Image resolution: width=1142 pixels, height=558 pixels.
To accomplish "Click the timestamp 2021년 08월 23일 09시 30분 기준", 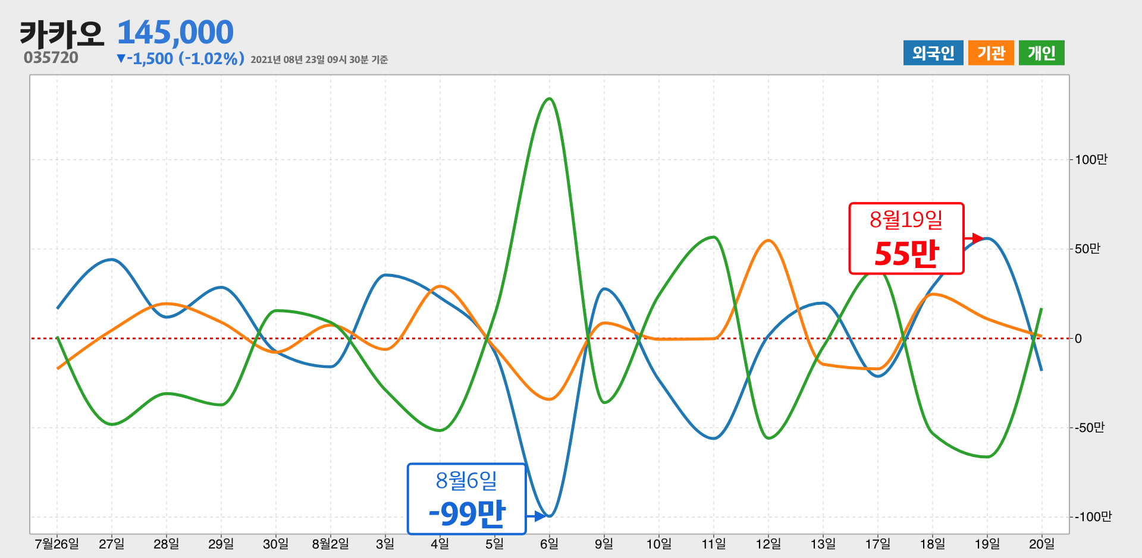I will click(319, 59).
